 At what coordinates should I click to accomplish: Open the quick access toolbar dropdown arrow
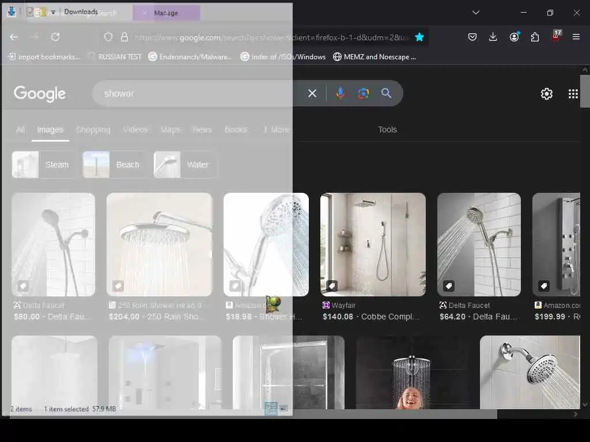click(x=53, y=13)
